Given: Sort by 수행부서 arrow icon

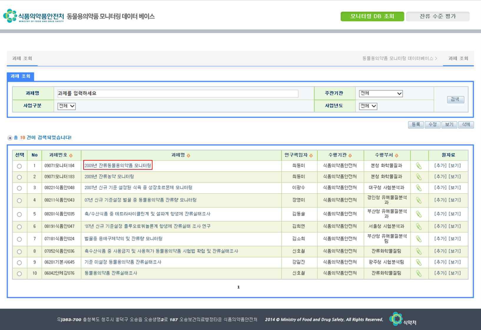Looking at the screenshot, I should (397, 155).
